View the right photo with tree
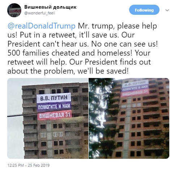The image size is (170, 170). coord(129,118)
